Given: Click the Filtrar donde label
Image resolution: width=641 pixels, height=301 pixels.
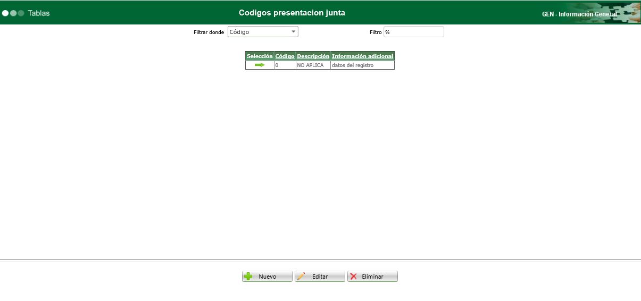Looking at the screenshot, I should click(x=209, y=32).
